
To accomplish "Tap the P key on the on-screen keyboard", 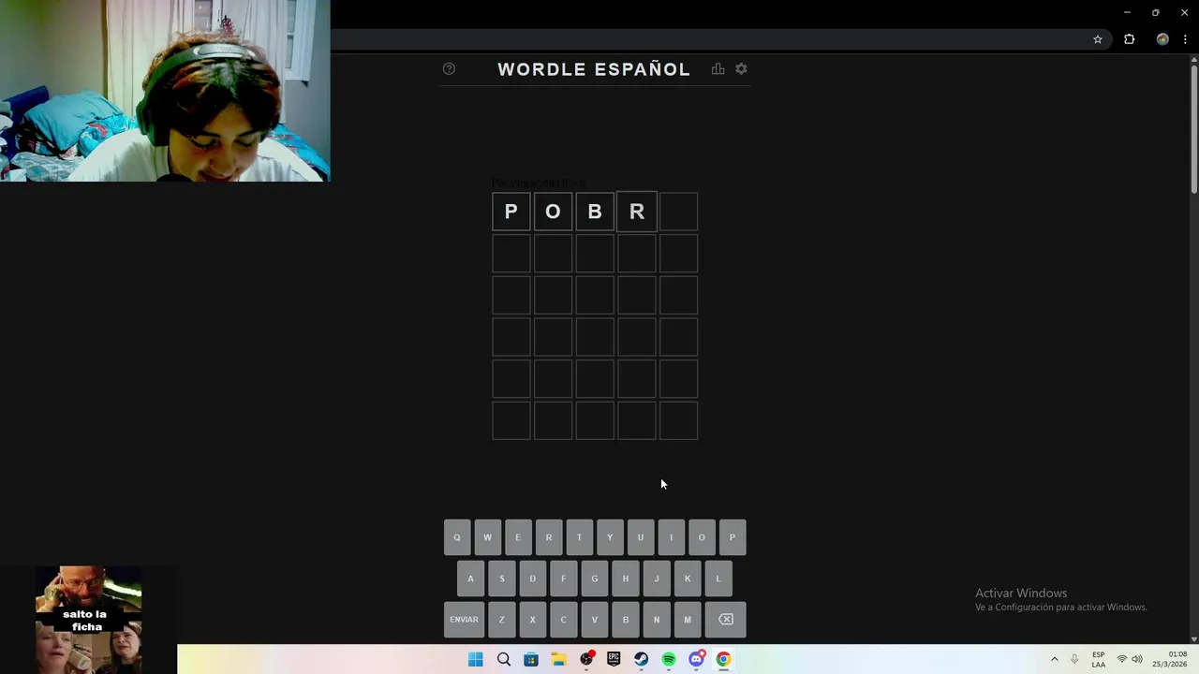I will (733, 537).
